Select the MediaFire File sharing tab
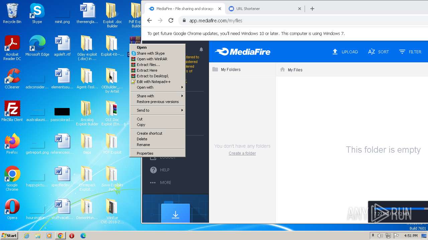The image size is (428, 240). click(185, 9)
